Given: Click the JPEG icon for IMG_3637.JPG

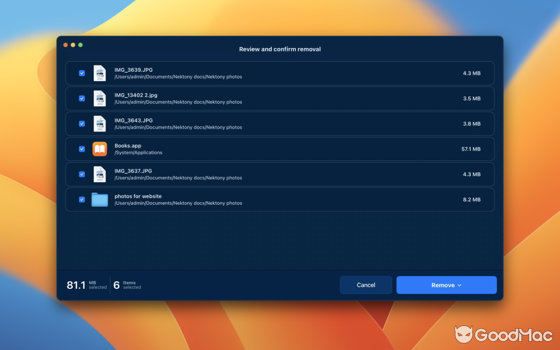Looking at the screenshot, I should click(100, 174).
